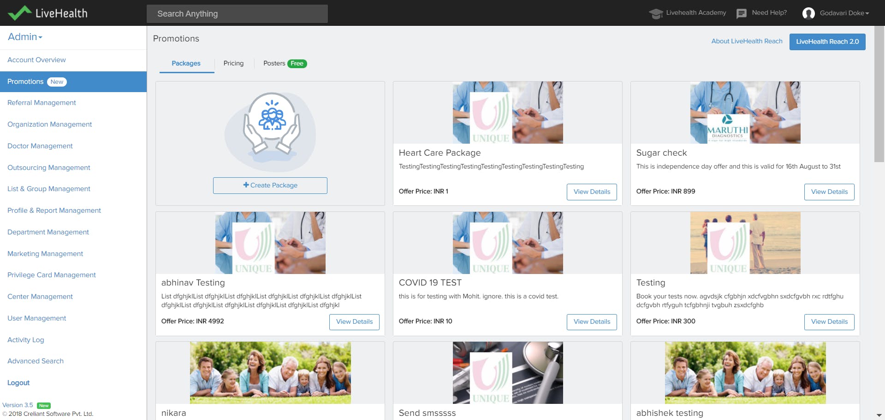The width and height of the screenshot is (885, 420).
Task: Go to User Management
Action: (37, 318)
